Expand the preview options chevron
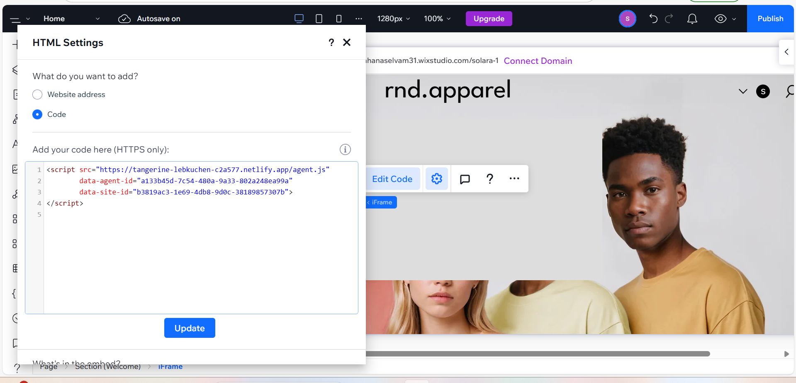796x383 pixels. point(734,19)
